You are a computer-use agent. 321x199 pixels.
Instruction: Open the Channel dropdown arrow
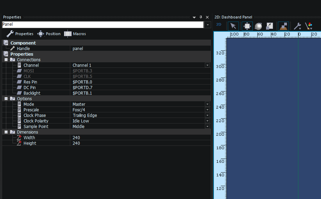tap(207, 65)
